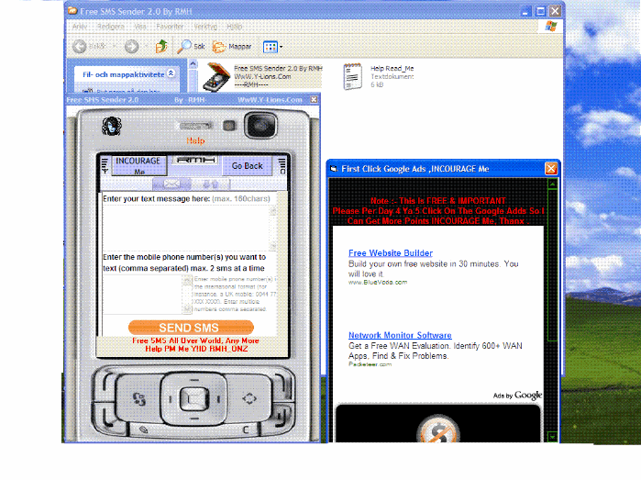This screenshot has height=480, width=641.
Task: Select Help Read_Me text document icon
Action: (x=352, y=76)
